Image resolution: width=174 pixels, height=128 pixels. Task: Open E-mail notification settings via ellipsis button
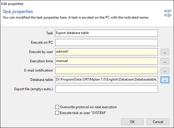click(x=165, y=70)
